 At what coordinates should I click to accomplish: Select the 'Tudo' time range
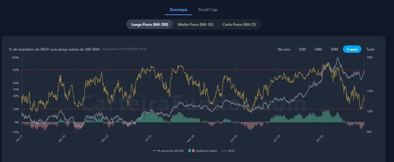(x=370, y=49)
